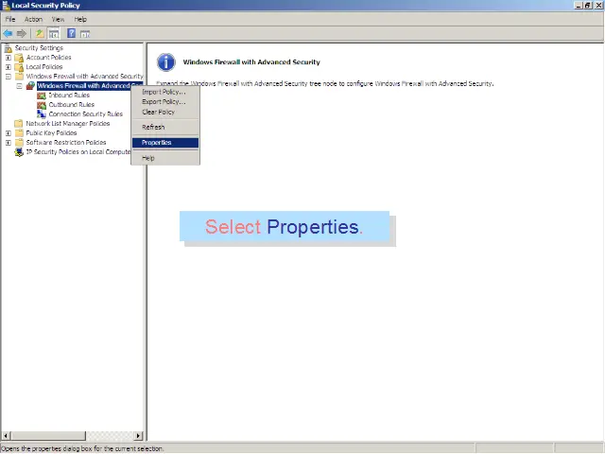Click the tree pane scroll-left arrow

pyautogui.click(x=7, y=436)
